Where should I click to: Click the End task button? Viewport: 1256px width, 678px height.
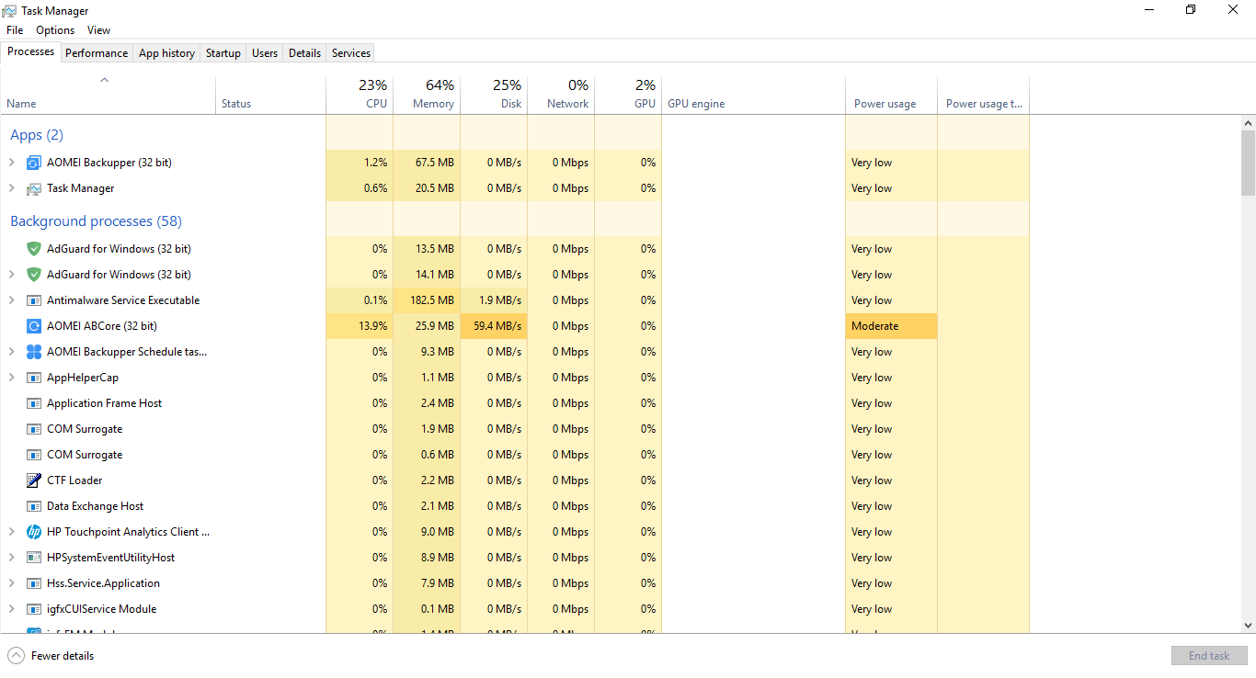coord(1208,656)
